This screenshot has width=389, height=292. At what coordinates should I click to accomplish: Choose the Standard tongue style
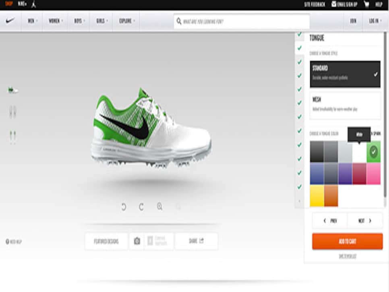point(345,74)
